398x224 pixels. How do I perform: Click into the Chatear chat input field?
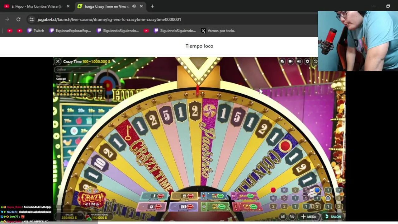point(77,70)
